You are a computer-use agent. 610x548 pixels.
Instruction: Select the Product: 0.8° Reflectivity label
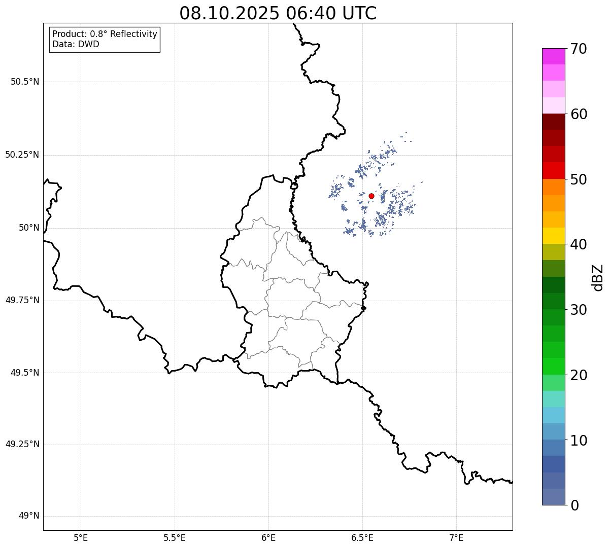pos(105,34)
